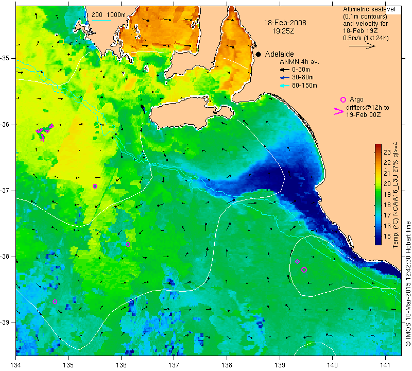
Task: Click the 19-Feb 00Z legend text
Action: (x=363, y=114)
